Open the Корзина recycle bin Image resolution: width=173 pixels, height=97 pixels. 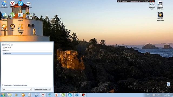[x=168, y=85]
